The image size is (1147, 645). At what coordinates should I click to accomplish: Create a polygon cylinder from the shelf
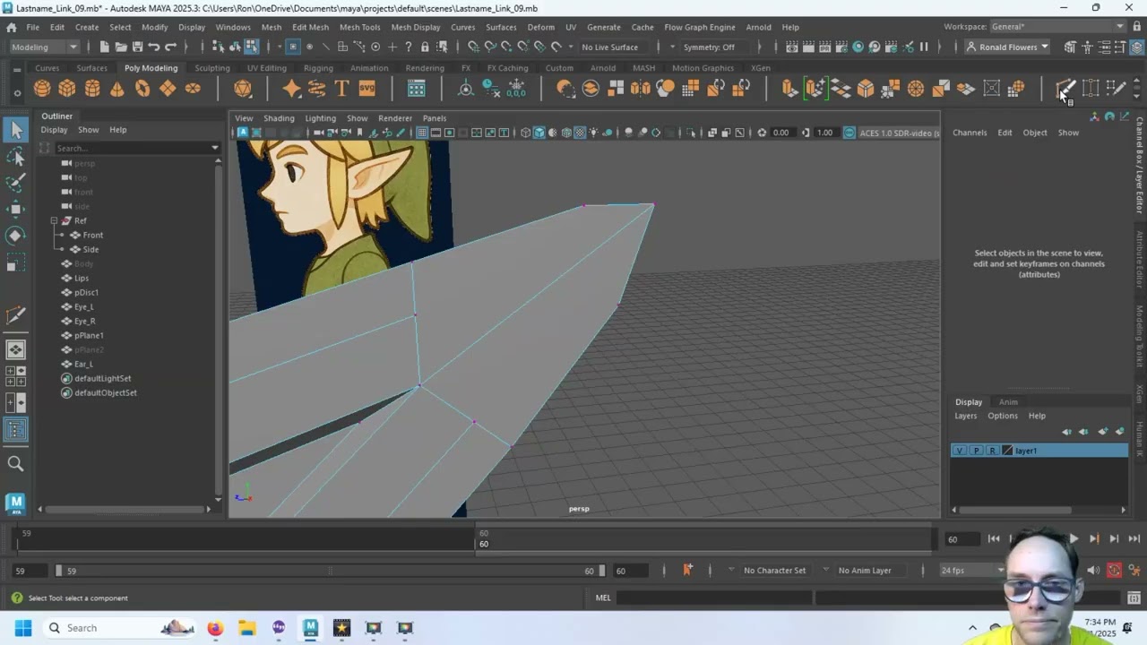point(92,88)
